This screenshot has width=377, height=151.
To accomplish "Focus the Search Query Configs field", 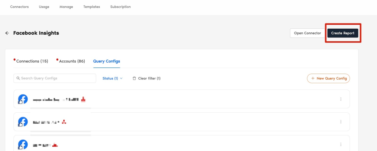I will pyautogui.click(x=55, y=78).
